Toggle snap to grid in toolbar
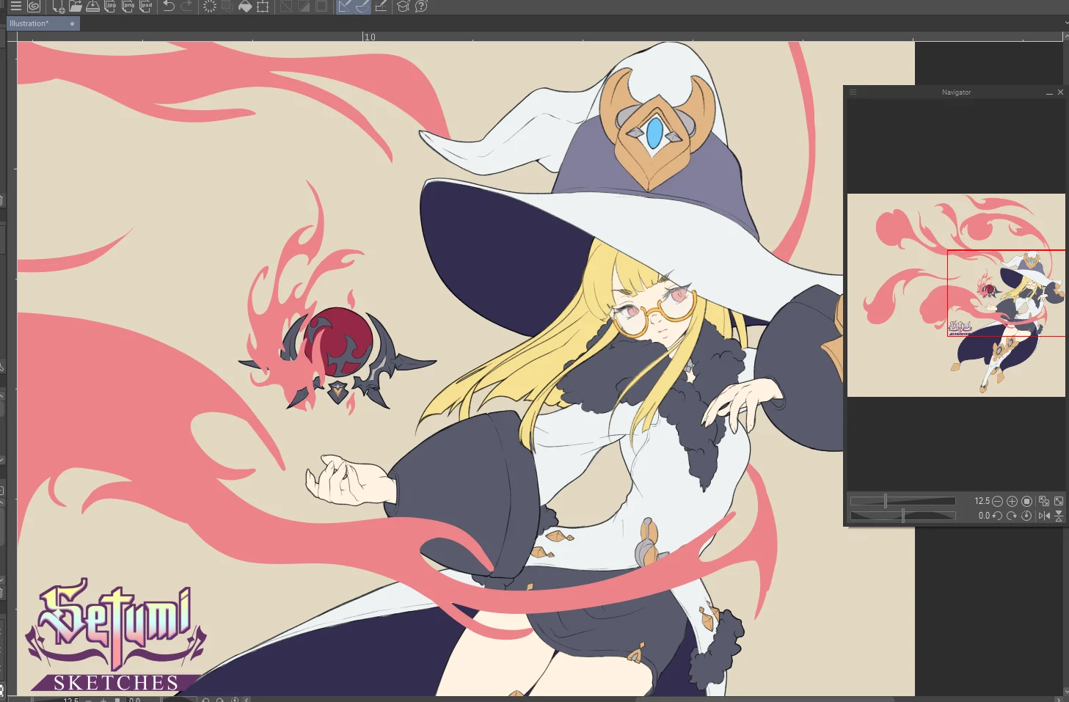Image resolution: width=1069 pixels, height=702 pixels. [381, 7]
